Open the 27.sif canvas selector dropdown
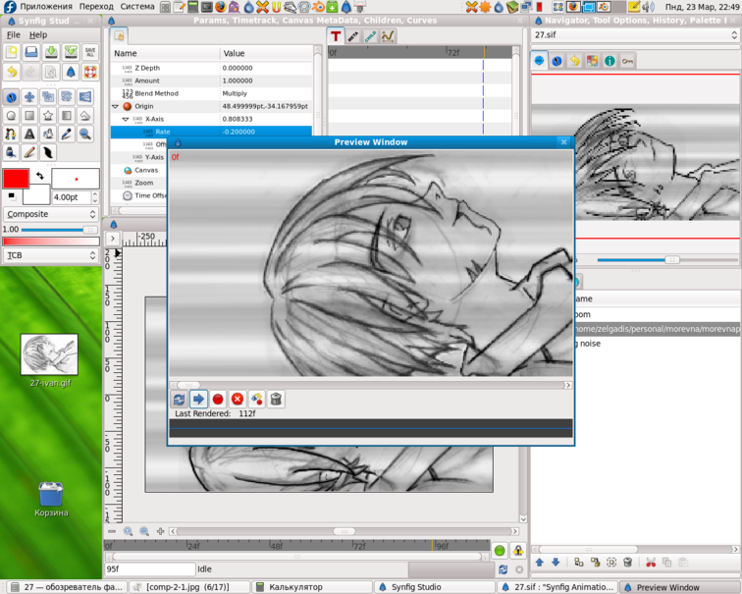This screenshot has height=594, width=742. (635, 35)
